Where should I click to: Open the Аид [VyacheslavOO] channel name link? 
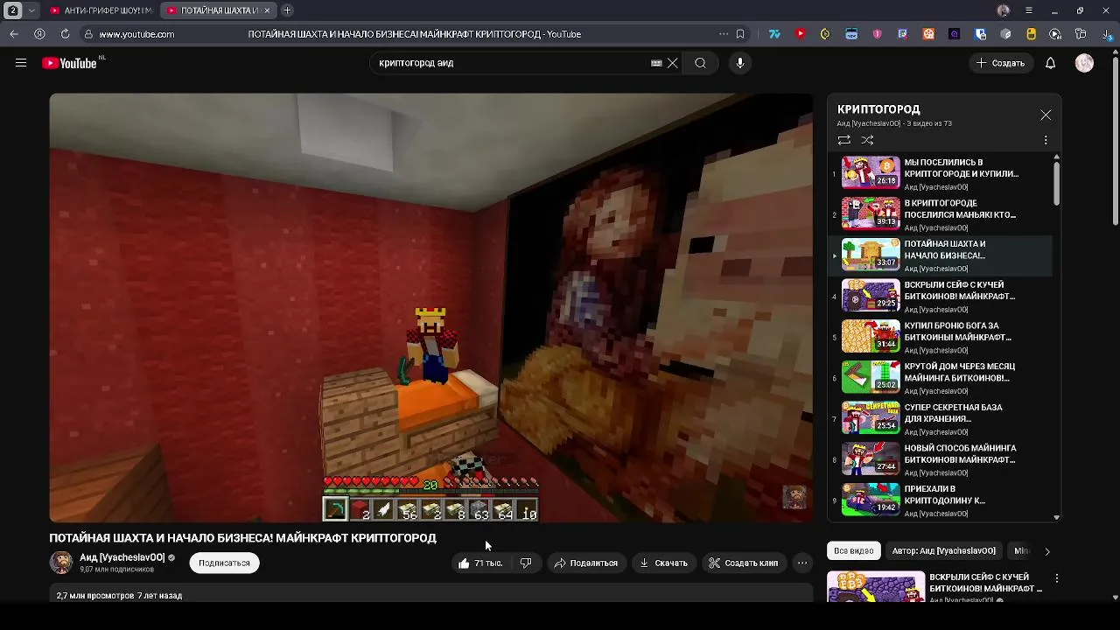coord(122,557)
